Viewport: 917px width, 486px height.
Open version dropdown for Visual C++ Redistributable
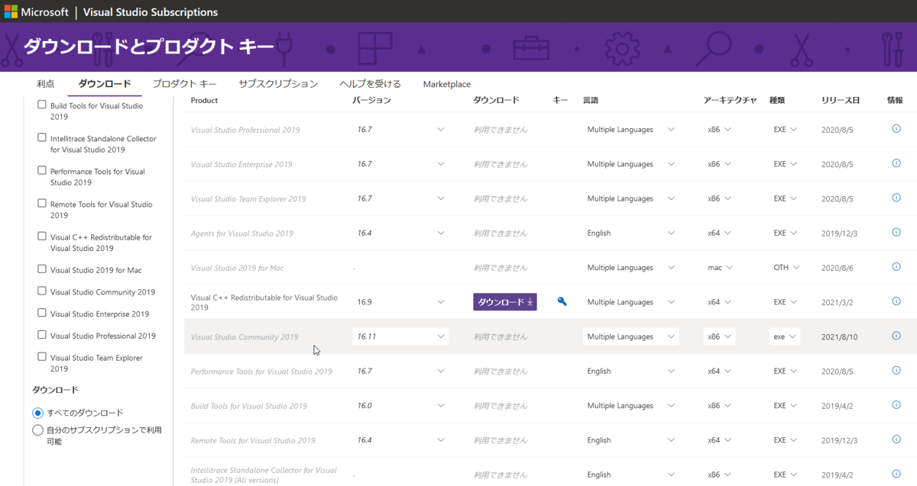click(x=400, y=302)
